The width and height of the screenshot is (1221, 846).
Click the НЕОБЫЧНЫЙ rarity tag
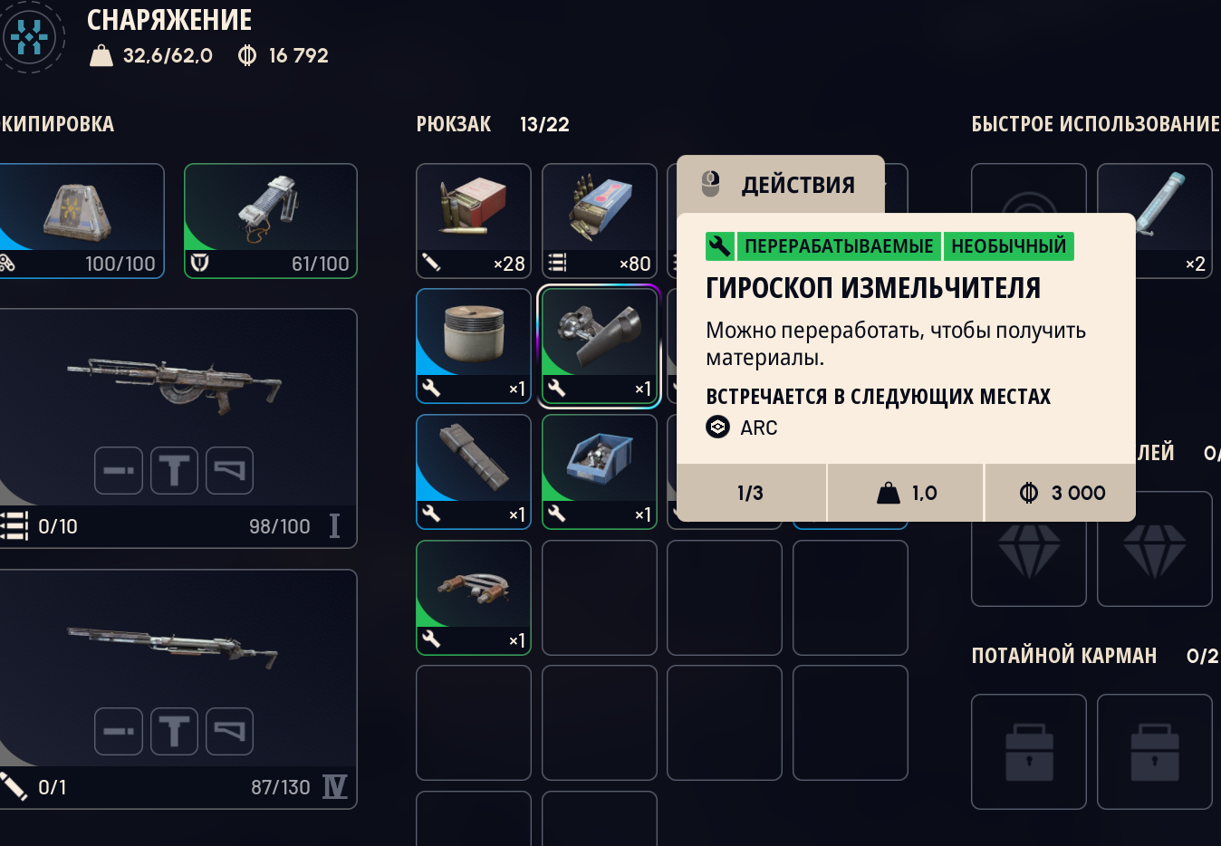[1008, 246]
